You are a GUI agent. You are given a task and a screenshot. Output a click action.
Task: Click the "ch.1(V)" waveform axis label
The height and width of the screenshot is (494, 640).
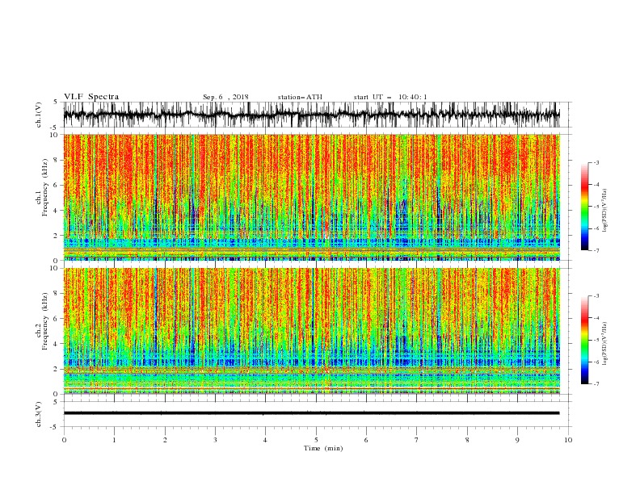38,115
